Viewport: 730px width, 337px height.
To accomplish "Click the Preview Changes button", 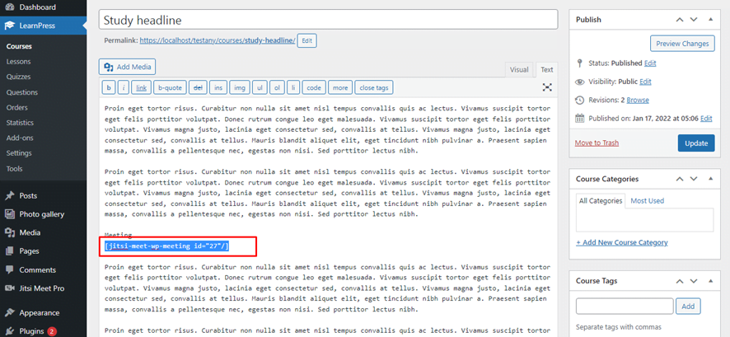I will point(682,44).
